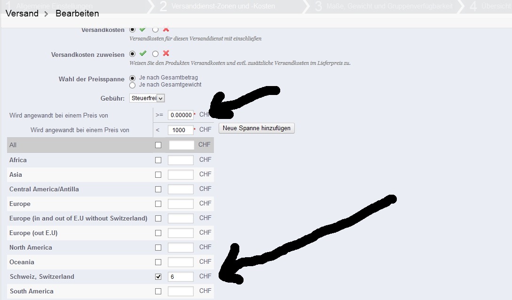This screenshot has height=300, width=512.
Task: Uncheck the 'Schweiz, Switzerland' checkbox
Action: pyautogui.click(x=158, y=276)
